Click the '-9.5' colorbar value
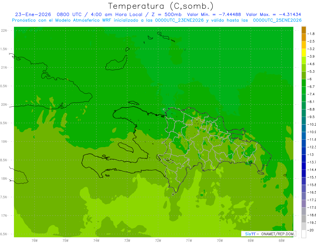The height and width of the screenshot is (244, 316). tap(311, 117)
